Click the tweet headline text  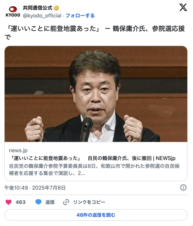(x=95, y=32)
